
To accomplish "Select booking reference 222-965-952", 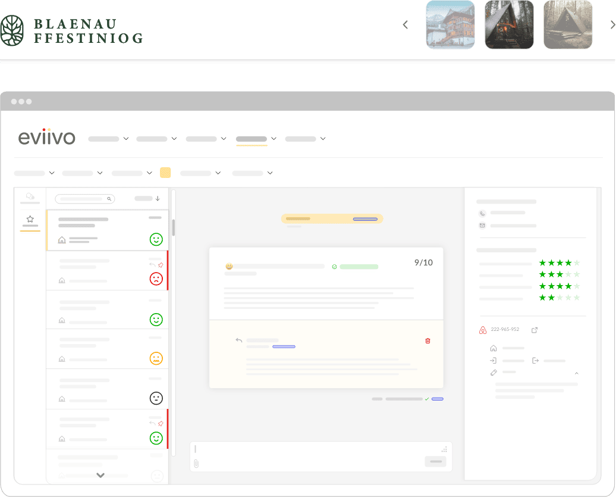I will point(505,329).
